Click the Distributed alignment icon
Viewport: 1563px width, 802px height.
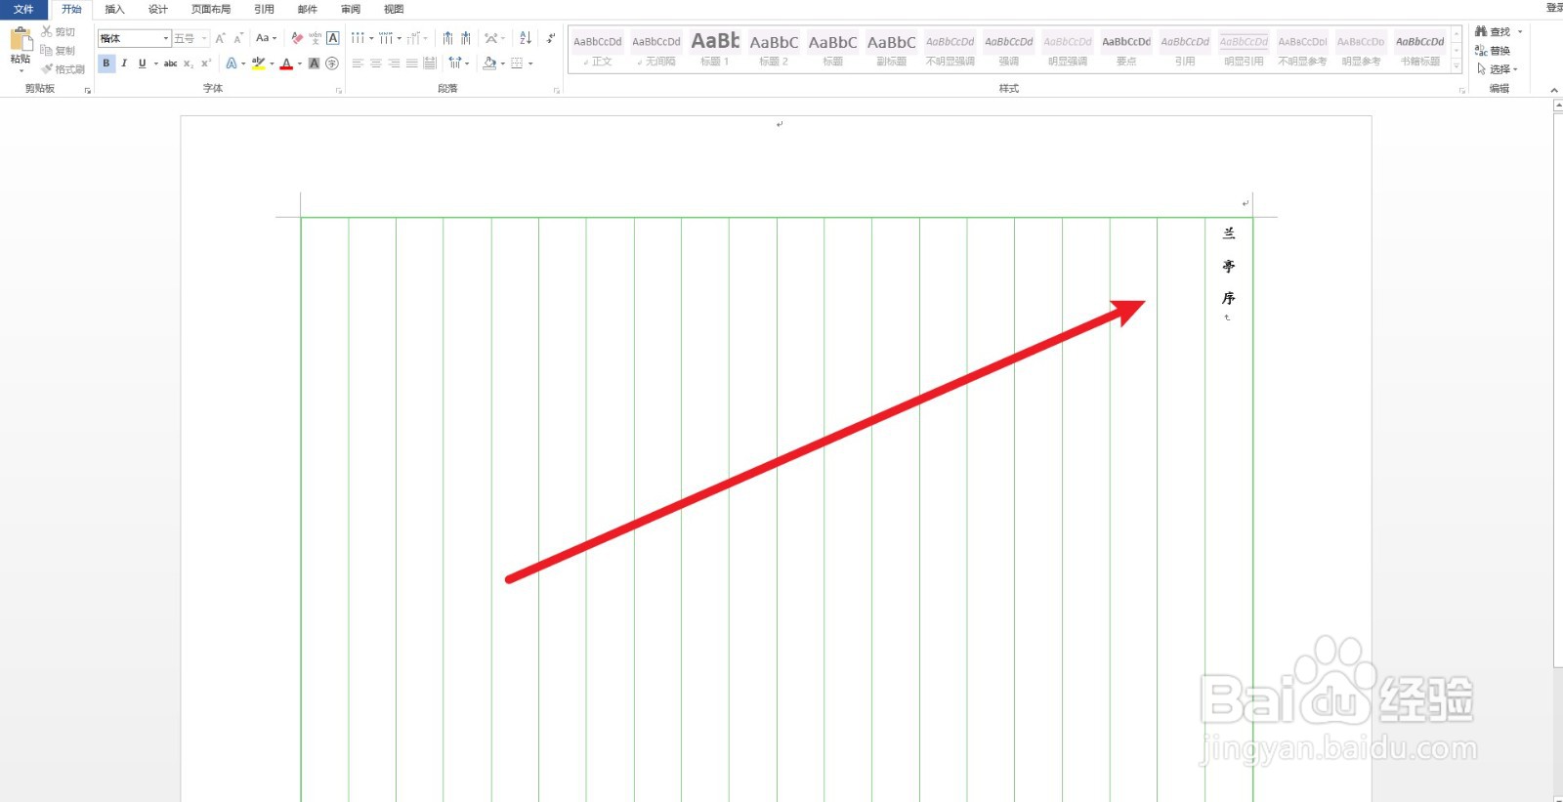click(x=430, y=63)
